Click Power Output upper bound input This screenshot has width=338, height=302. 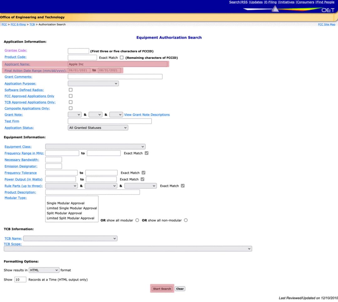click(101, 179)
